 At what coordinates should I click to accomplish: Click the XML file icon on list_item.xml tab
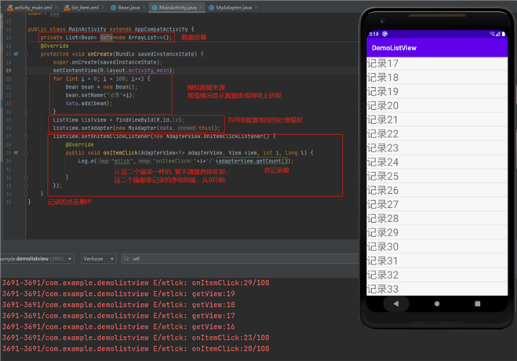point(67,7)
